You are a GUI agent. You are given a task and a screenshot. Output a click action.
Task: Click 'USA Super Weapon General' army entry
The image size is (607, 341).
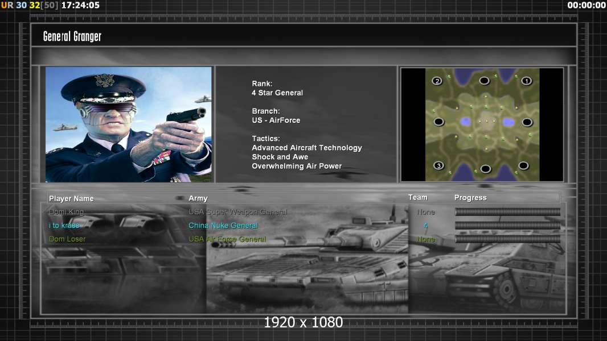237,212
